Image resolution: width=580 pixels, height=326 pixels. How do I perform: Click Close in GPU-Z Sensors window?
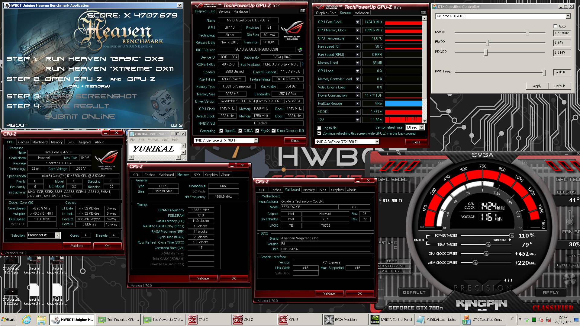click(x=416, y=142)
